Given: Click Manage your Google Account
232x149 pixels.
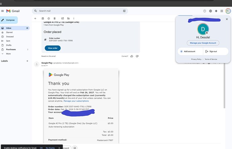Looking at the screenshot, I should [203, 43].
